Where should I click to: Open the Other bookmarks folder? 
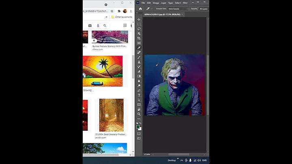point(122,17)
